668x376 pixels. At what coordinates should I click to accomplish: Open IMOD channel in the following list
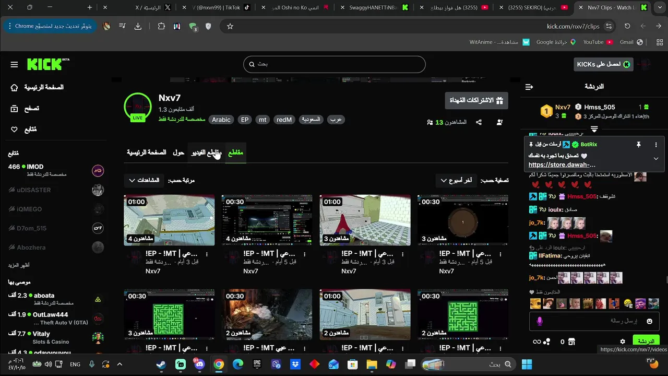tap(56, 170)
